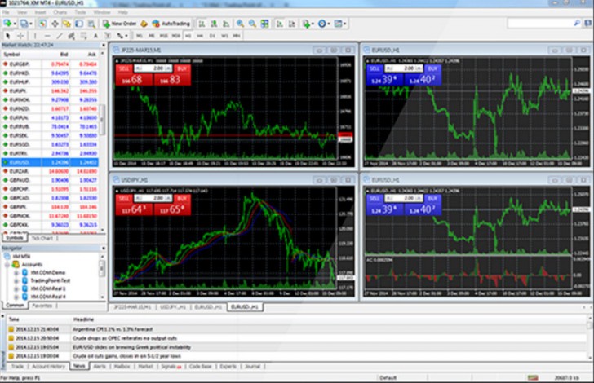Switch chart to bar chart icon

pos(202,24)
